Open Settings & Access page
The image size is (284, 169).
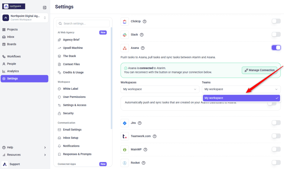(74, 105)
